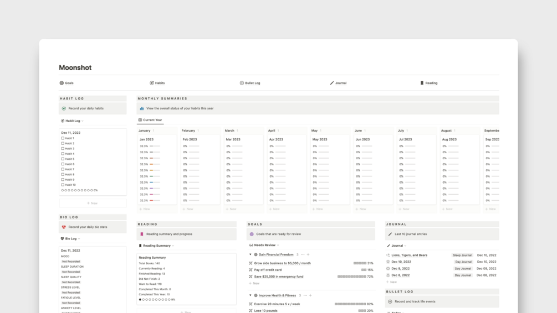
Task: Click the circle icon beside Gain Financial Freedom
Action: click(x=255, y=254)
